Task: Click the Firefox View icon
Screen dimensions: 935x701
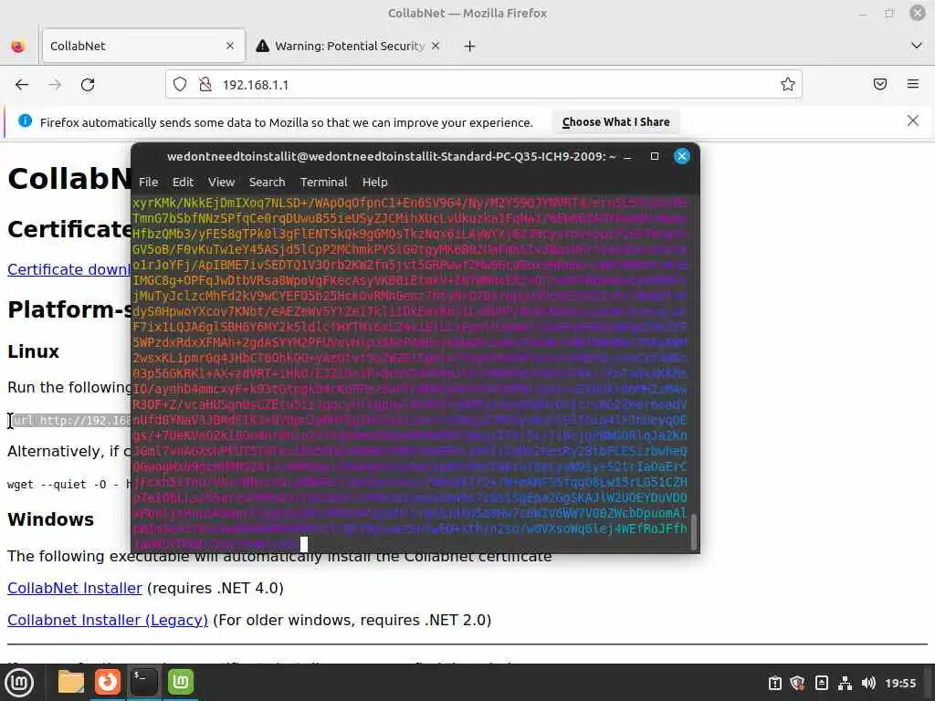Action: coord(18,46)
